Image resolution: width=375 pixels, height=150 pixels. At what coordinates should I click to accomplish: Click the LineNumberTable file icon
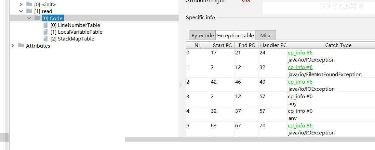point(46,25)
